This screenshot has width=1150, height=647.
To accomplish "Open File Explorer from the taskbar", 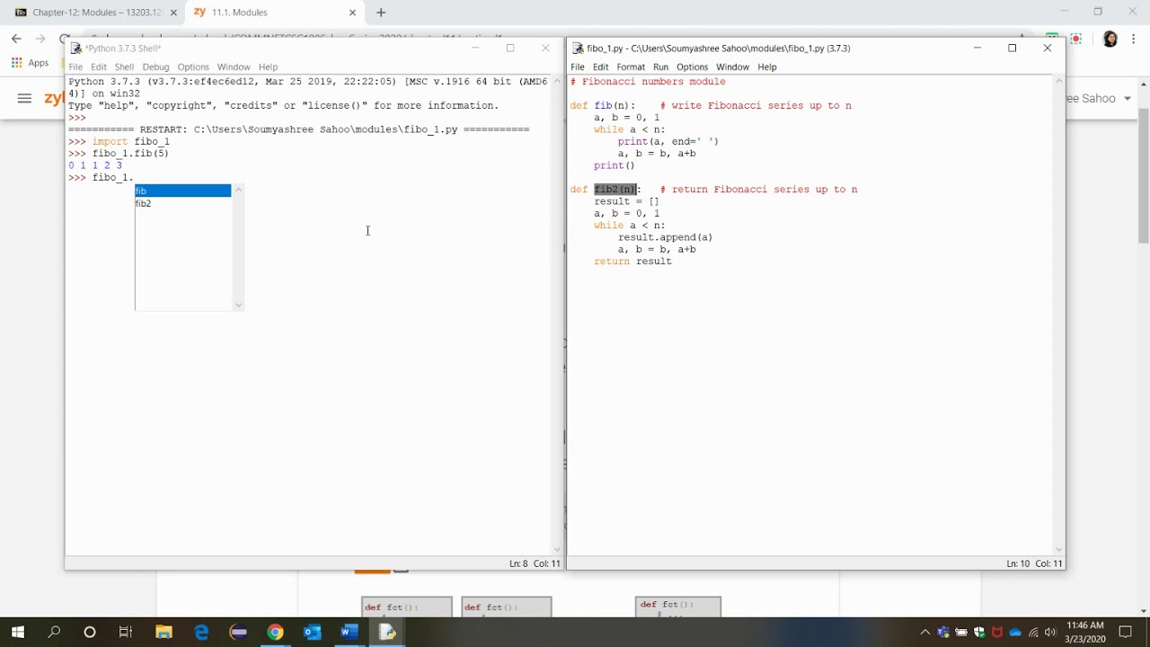I will pos(164,633).
